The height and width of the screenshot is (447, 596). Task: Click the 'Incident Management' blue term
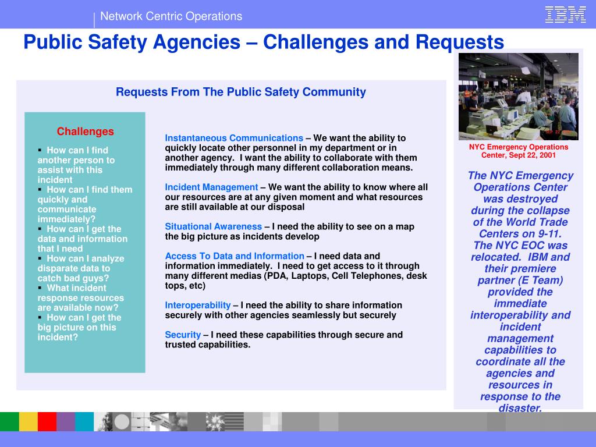tap(211, 187)
